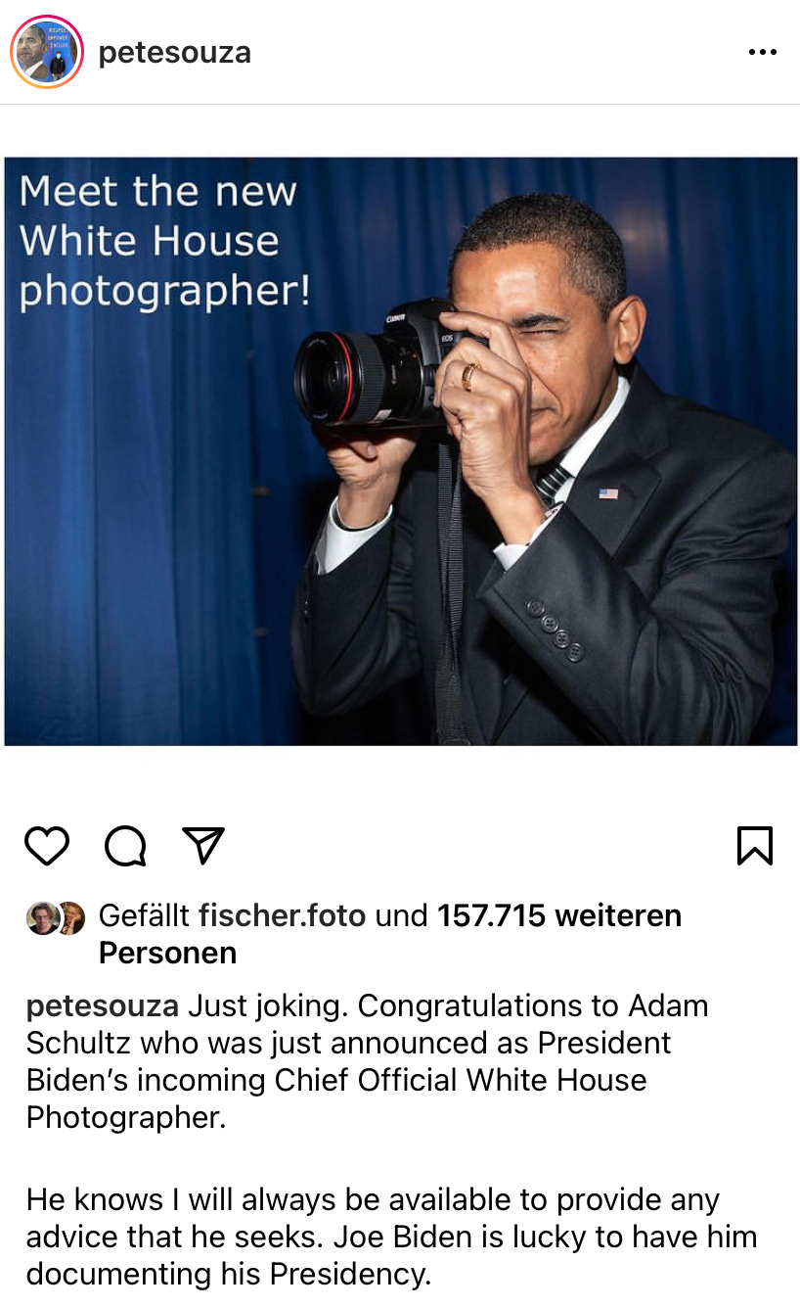Like the post with the heart icon
The width and height of the screenshot is (800, 1308).
tap(47, 846)
